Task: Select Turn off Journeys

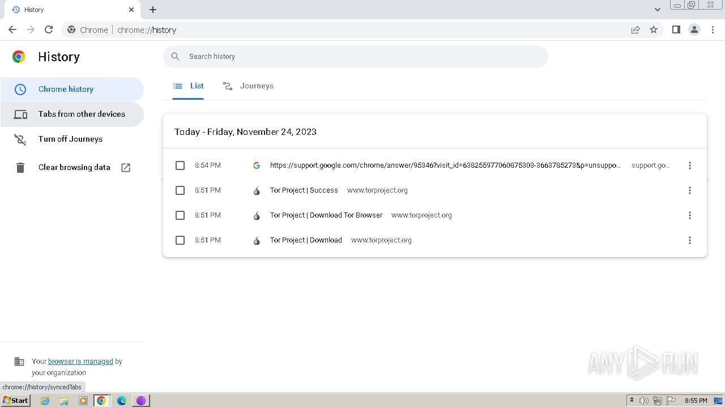Action: (72, 139)
